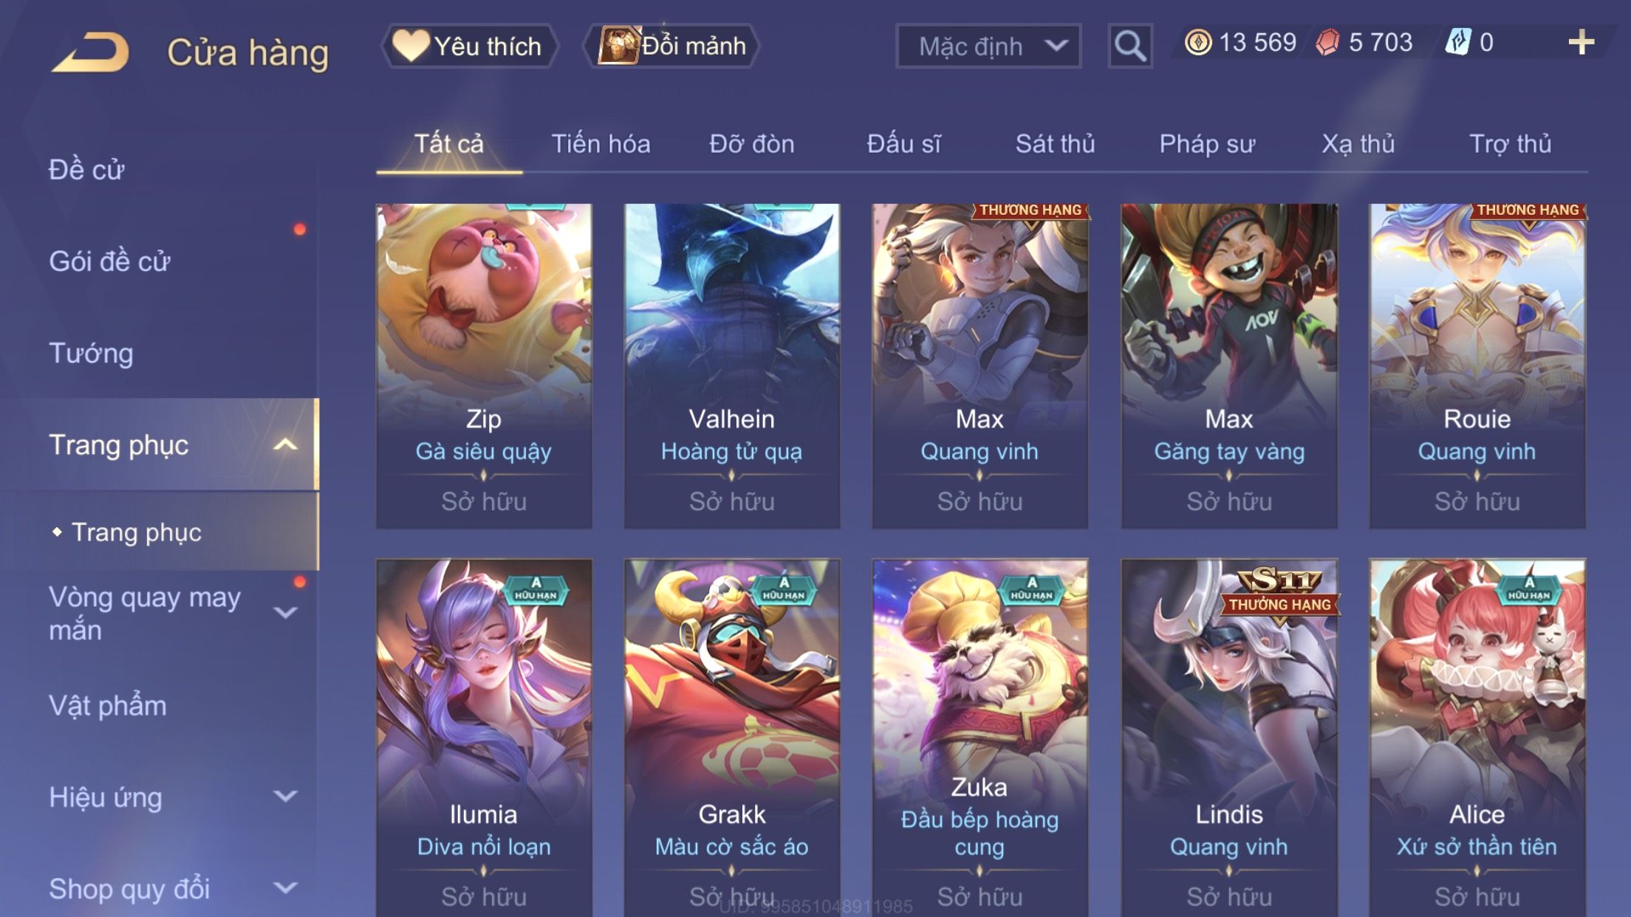Open the Mặc định sort dropdown

pyautogui.click(x=988, y=46)
